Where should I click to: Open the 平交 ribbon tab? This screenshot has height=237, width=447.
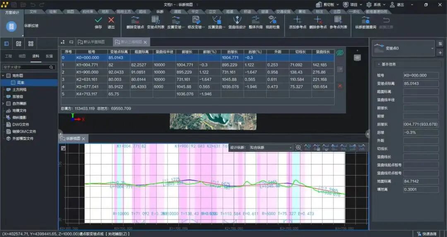[x=195, y=12]
